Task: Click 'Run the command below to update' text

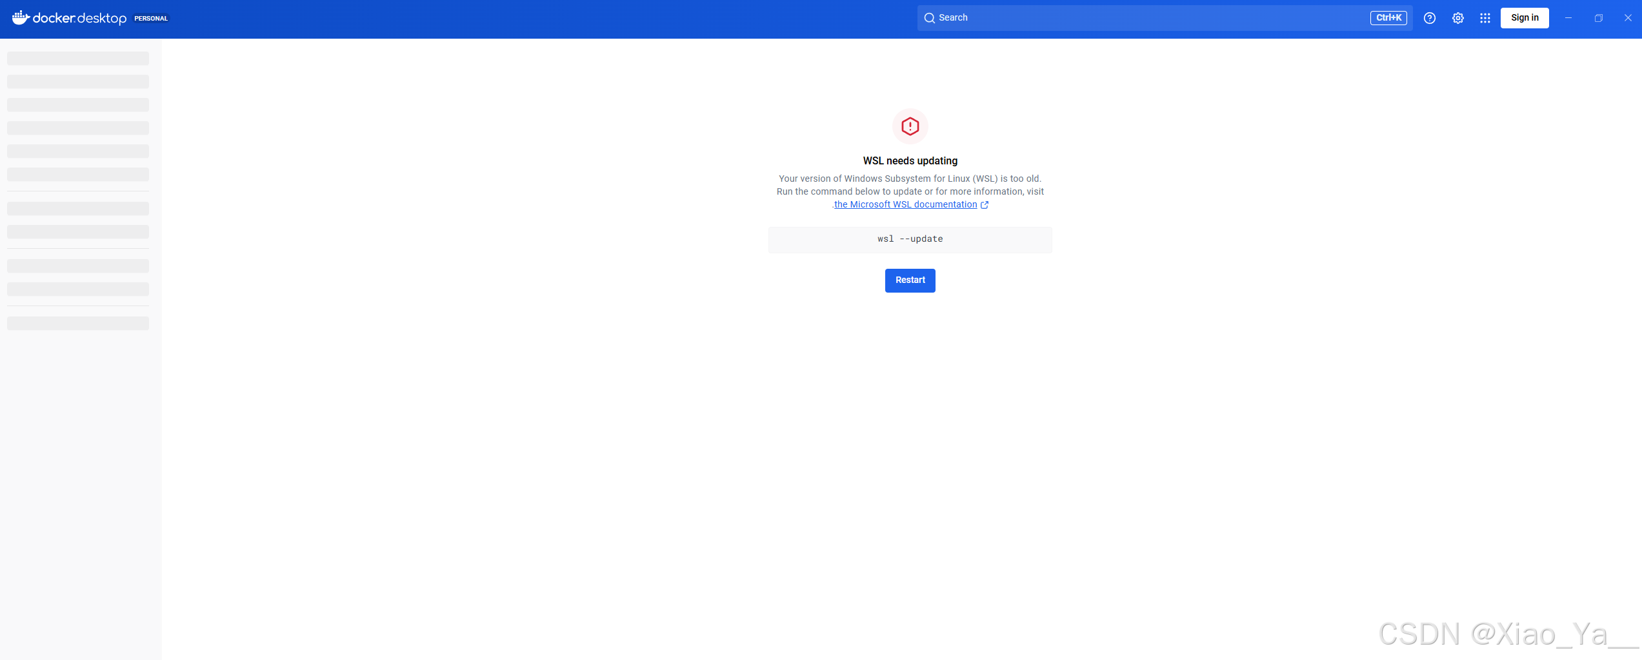Action: point(849,191)
